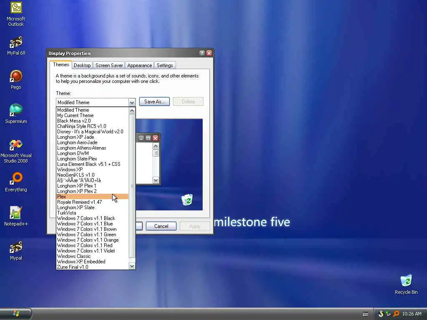This screenshot has width=427, height=320.
Task: Click the Save As... button
Action: [x=154, y=102]
